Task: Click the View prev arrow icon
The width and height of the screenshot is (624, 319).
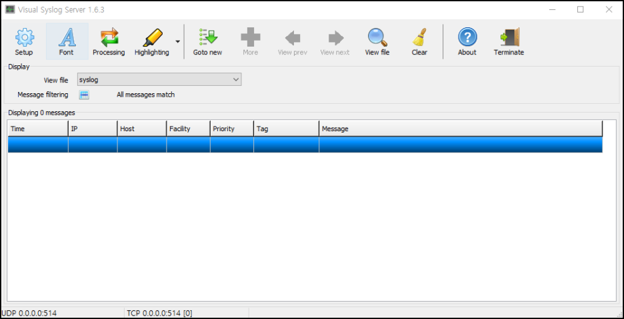Action: click(x=293, y=38)
